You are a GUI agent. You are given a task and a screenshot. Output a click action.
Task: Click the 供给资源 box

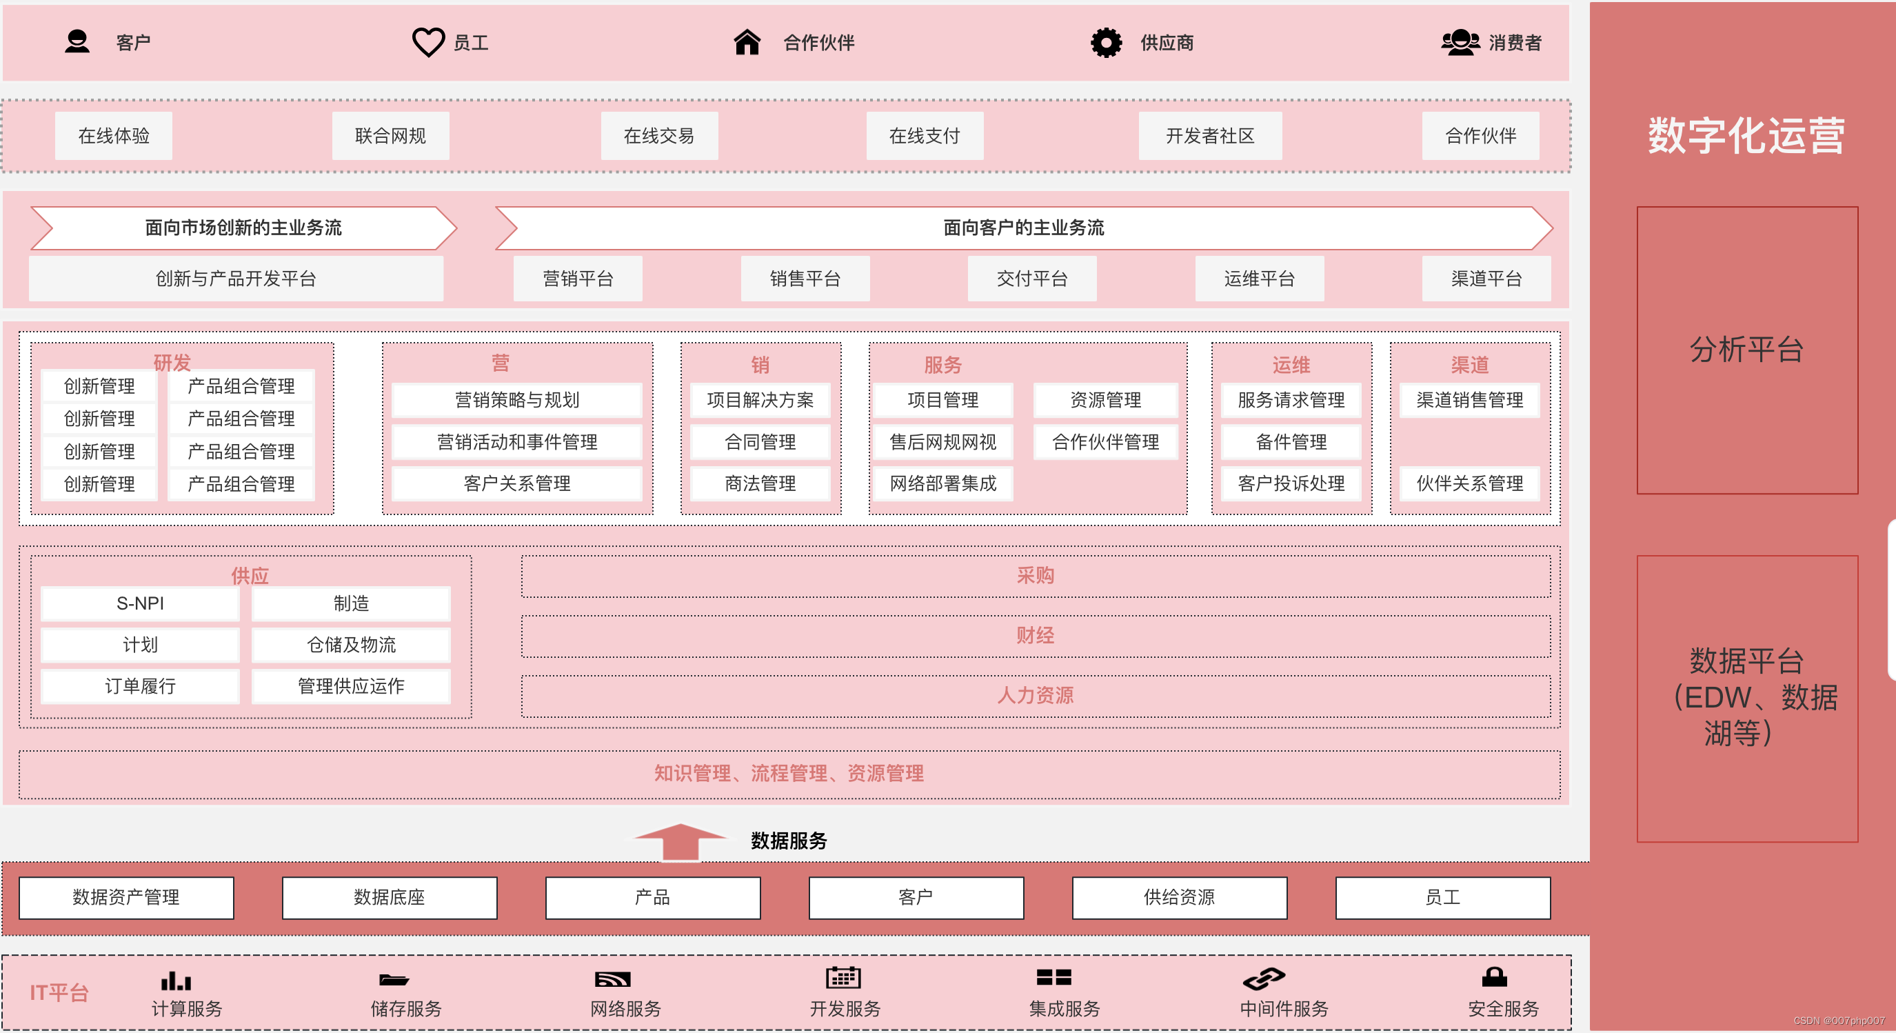pyautogui.click(x=1180, y=898)
